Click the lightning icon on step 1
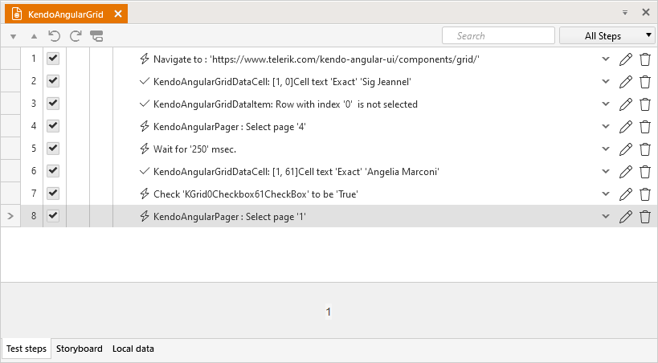The height and width of the screenshot is (363, 658). pyautogui.click(x=145, y=59)
